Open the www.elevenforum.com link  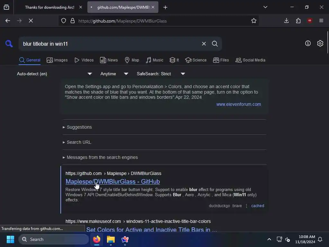[239, 104]
